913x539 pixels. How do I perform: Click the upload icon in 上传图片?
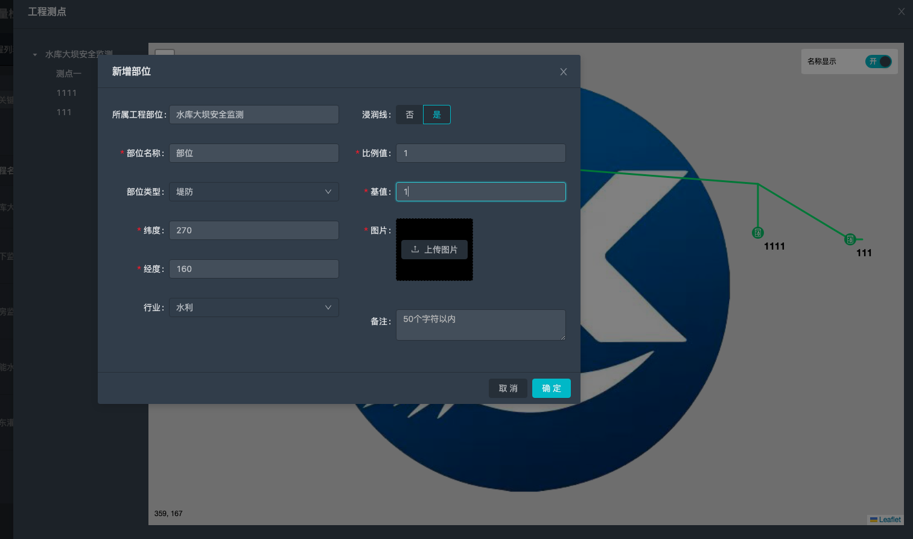click(415, 250)
